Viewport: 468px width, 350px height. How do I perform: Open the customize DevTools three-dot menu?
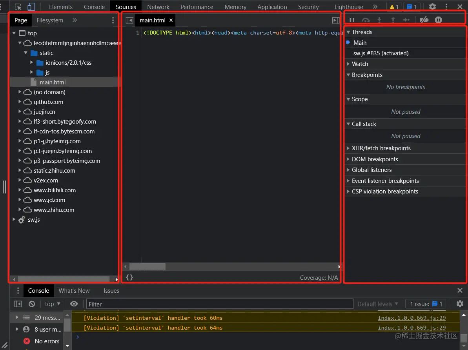446,7
